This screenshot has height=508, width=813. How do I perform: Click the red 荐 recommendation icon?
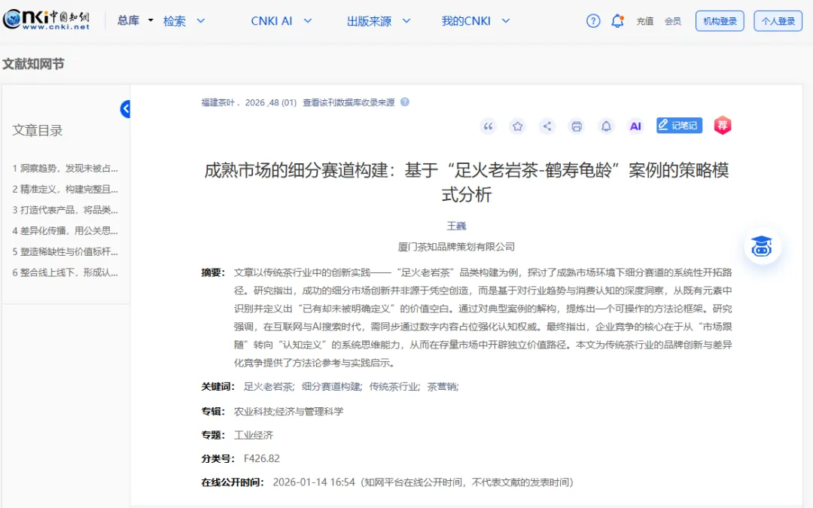(x=722, y=126)
